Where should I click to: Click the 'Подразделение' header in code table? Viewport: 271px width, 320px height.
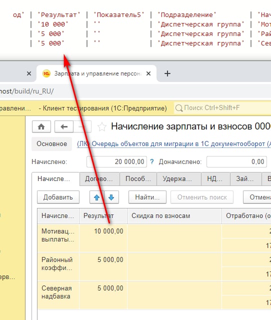pos(186,15)
